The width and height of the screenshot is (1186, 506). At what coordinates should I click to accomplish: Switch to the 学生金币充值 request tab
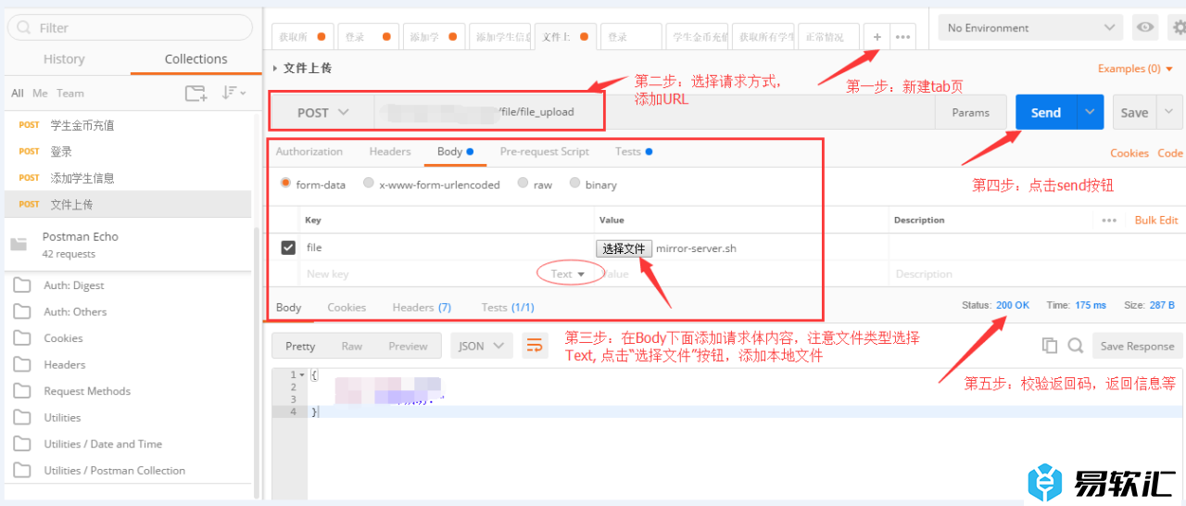pyautogui.click(x=699, y=37)
